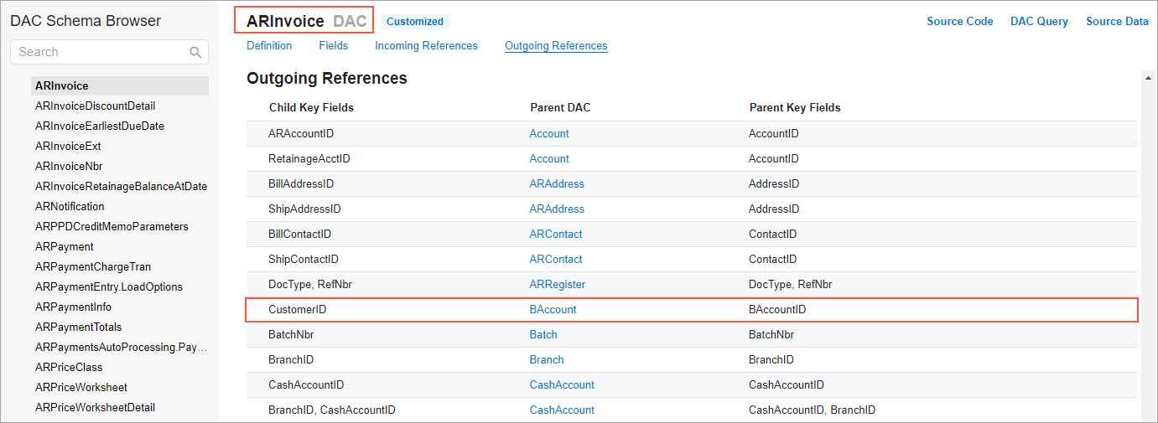Open the Incoming References tab

point(426,46)
